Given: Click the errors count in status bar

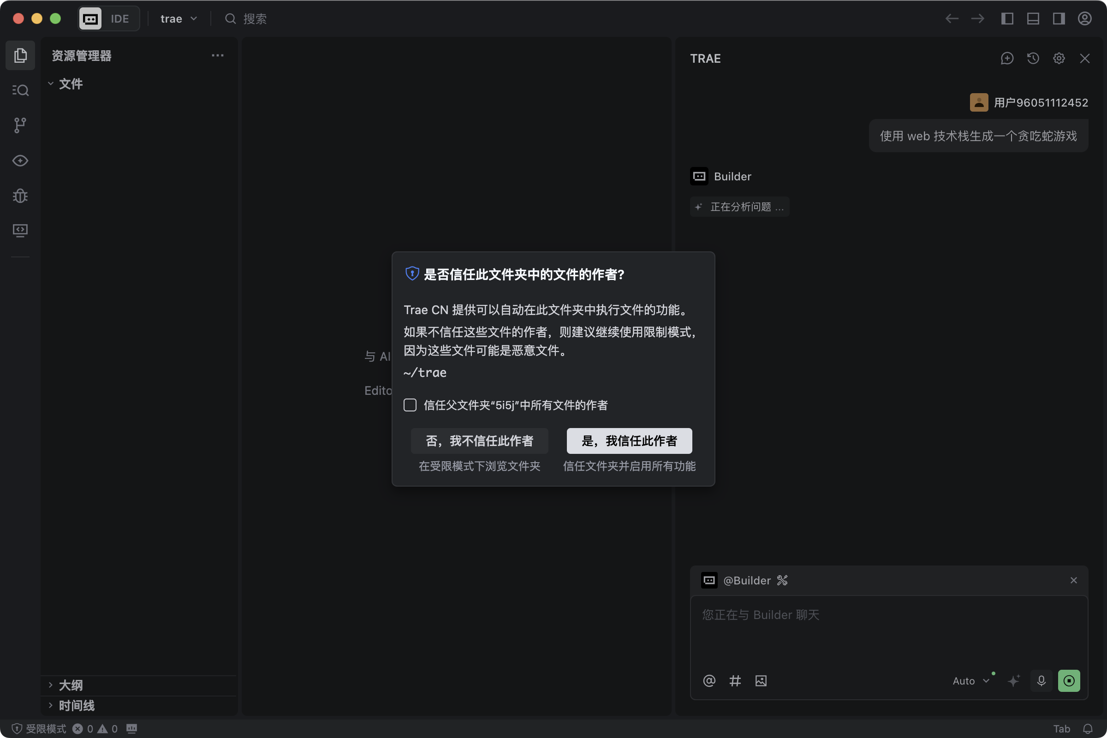Looking at the screenshot, I should tap(83, 729).
